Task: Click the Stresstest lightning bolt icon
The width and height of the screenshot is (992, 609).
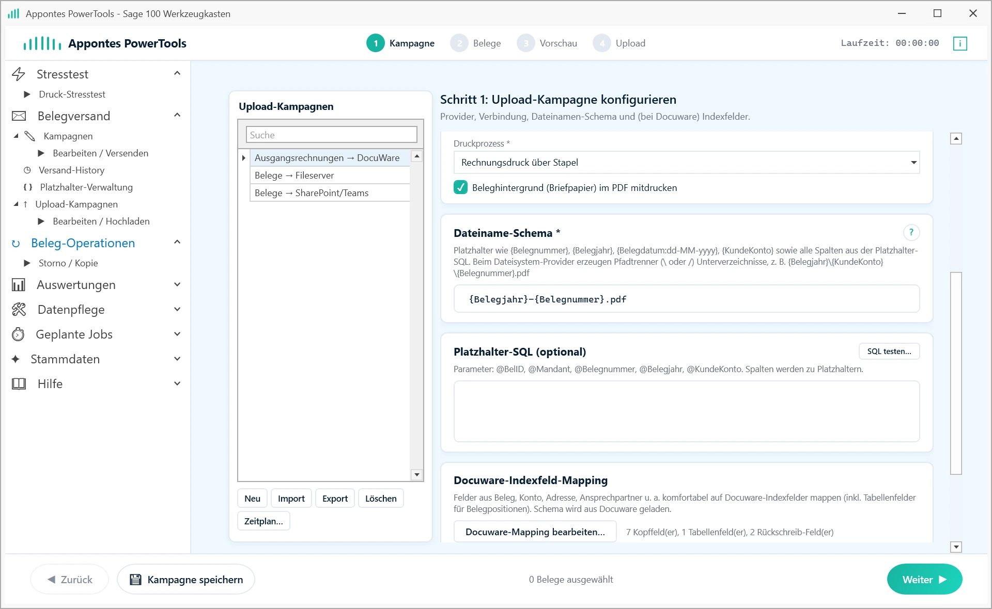Action: (19, 74)
